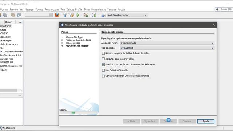This screenshot has height=131, width=233.
Task: Click the Profile Project clock icon
Action: (94, 15)
